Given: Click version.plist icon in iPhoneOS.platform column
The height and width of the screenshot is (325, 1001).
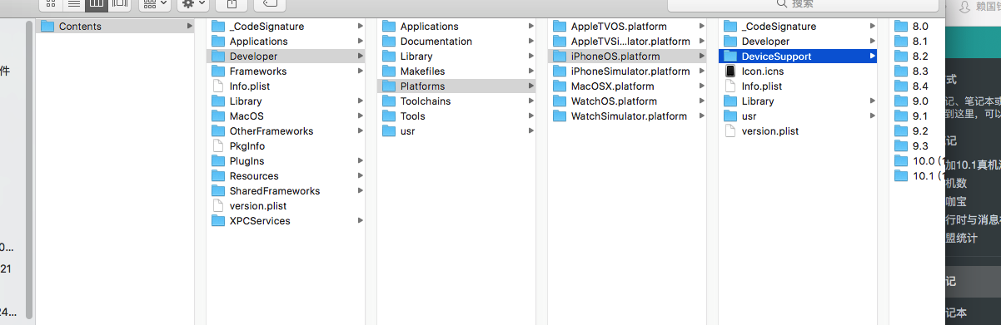Looking at the screenshot, I should pos(730,131).
